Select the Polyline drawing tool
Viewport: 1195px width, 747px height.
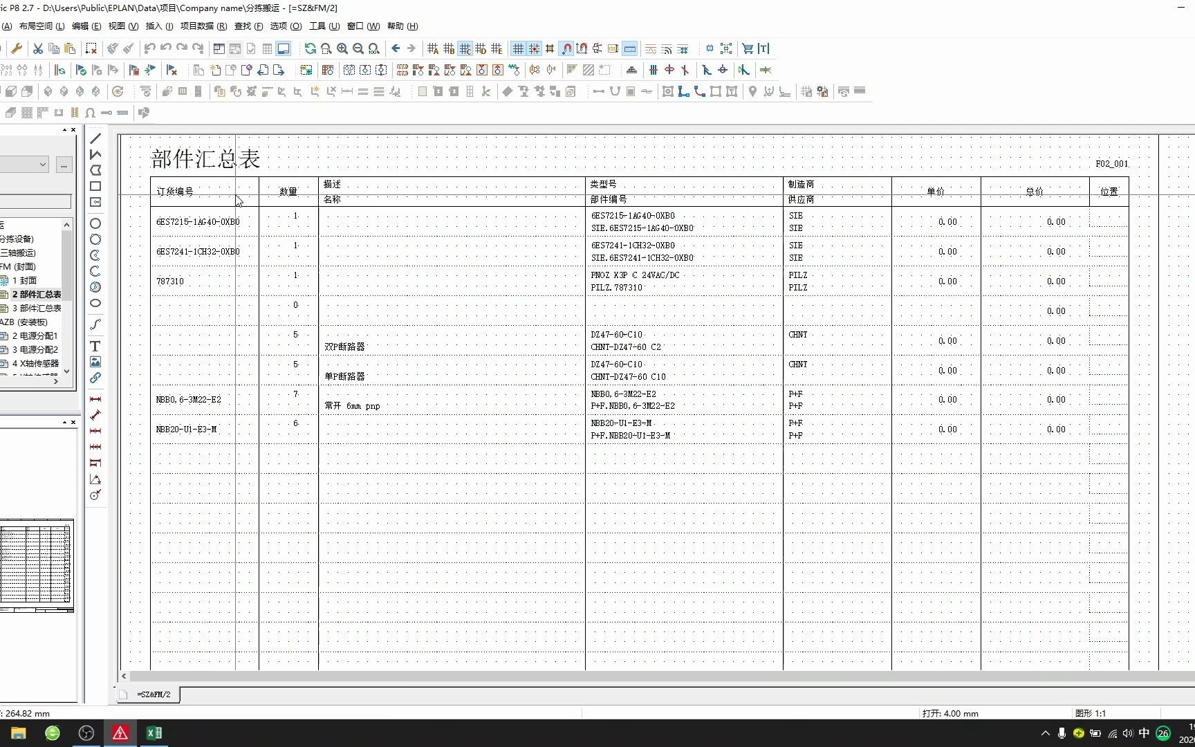coord(95,154)
